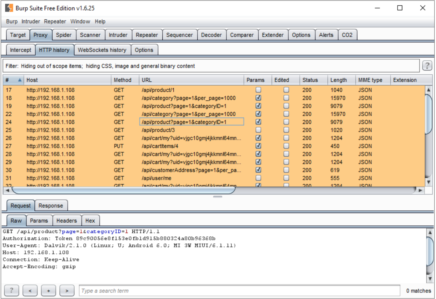Open the Intruder tool tab
This screenshot has width=436, height=299.
click(x=118, y=35)
